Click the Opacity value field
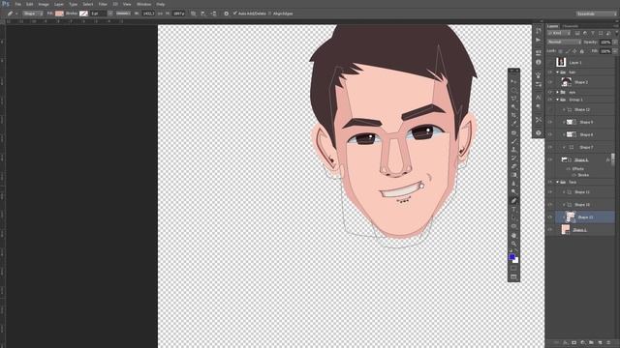Screen dimensions: 620x348 click(x=605, y=42)
